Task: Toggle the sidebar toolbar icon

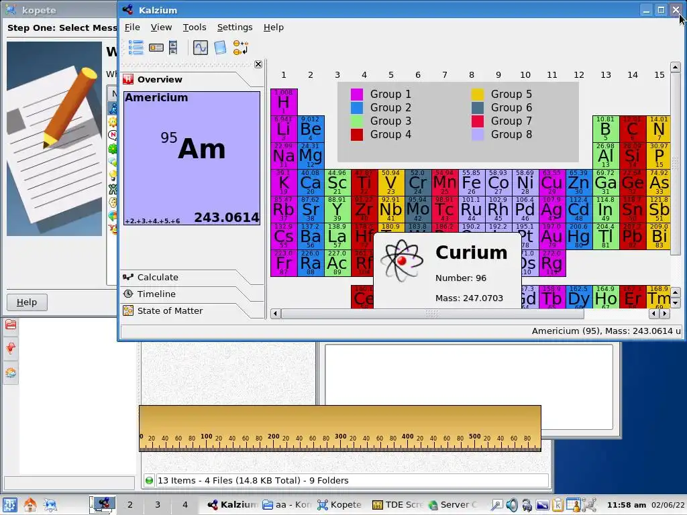Action: (x=174, y=48)
